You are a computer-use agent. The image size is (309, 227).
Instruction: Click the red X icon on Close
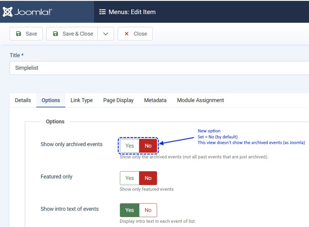(127, 34)
